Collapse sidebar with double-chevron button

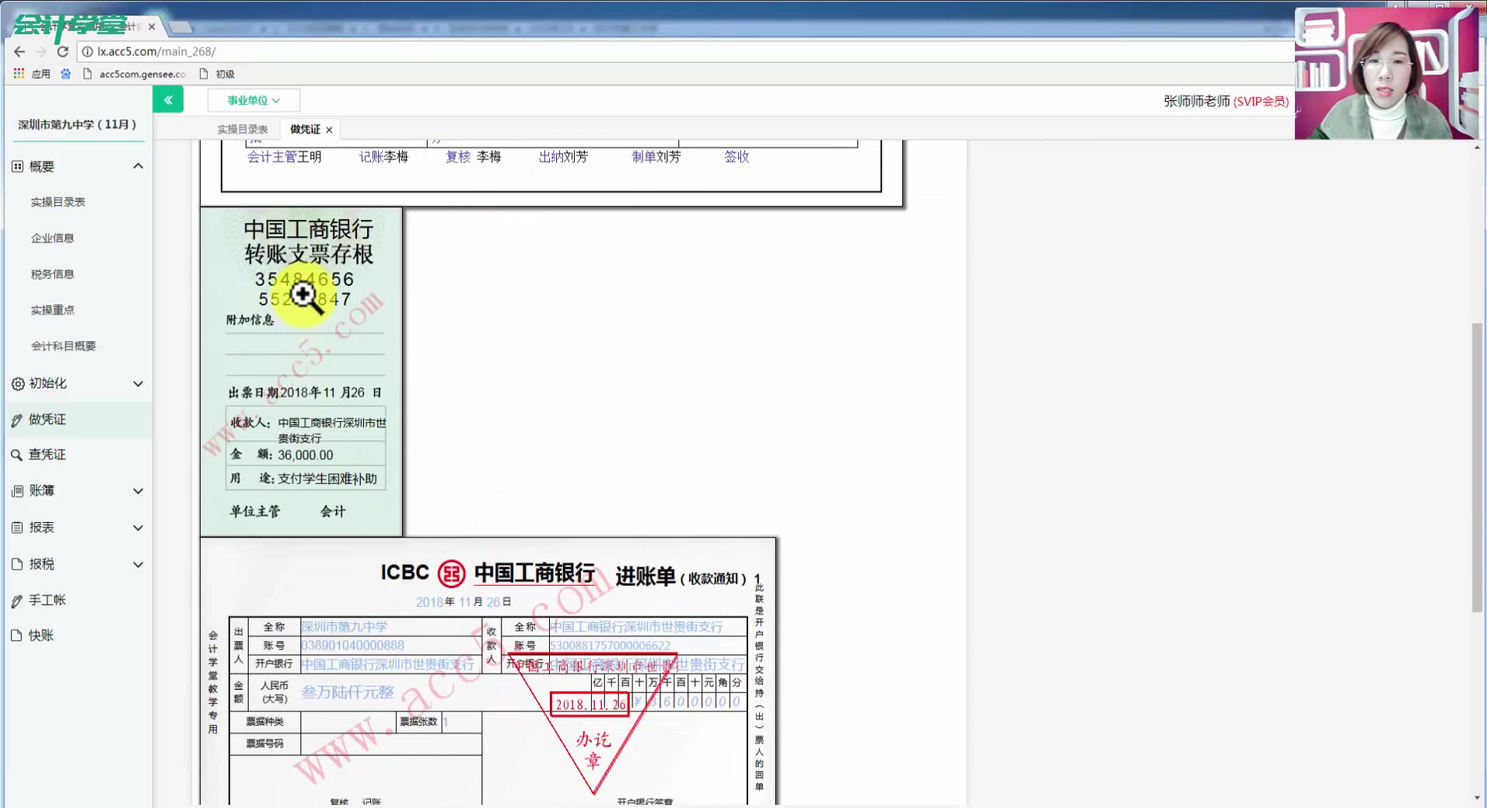pyautogui.click(x=168, y=99)
